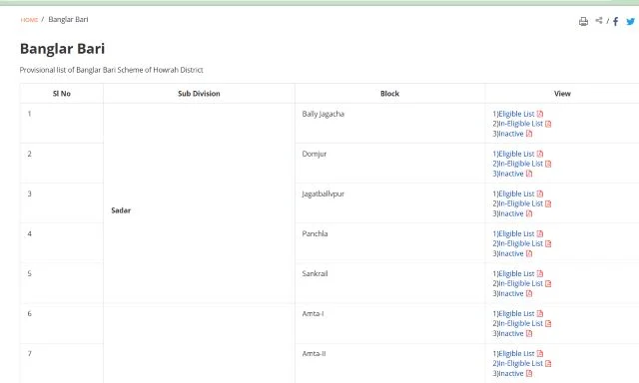Click the 'Banglar Bari' page heading

pyautogui.click(x=62, y=49)
